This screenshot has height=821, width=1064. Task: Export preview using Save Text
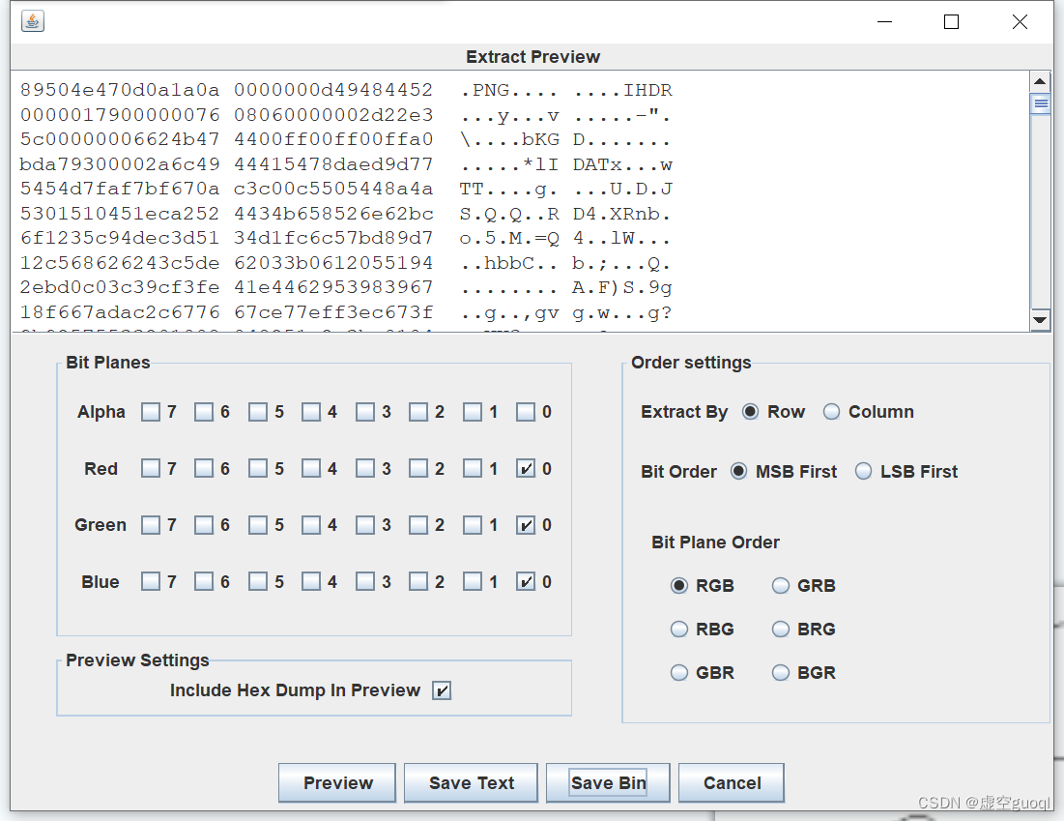click(471, 782)
